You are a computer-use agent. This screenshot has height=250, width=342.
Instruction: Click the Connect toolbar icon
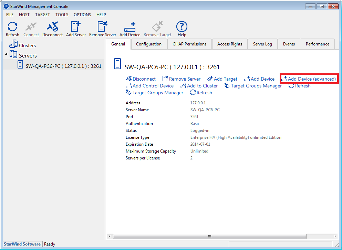click(x=31, y=27)
